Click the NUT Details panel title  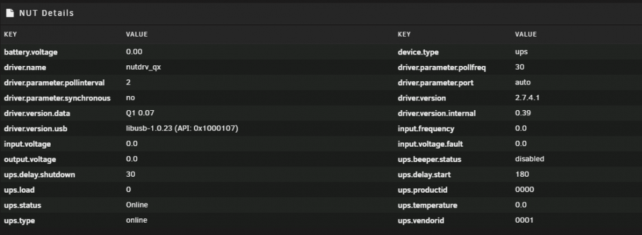click(x=46, y=13)
